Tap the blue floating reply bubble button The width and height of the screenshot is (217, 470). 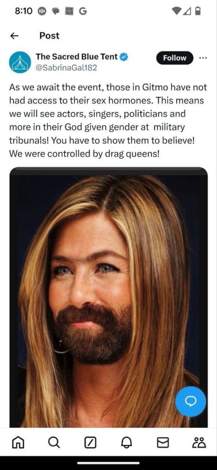pos(190,401)
